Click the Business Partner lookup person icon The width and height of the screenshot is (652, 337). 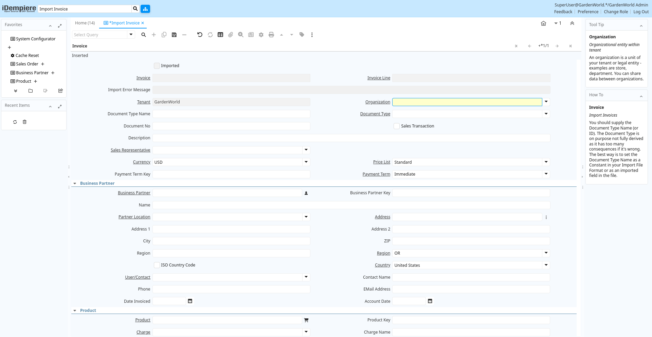pyautogui.click(x=306, y=193)
